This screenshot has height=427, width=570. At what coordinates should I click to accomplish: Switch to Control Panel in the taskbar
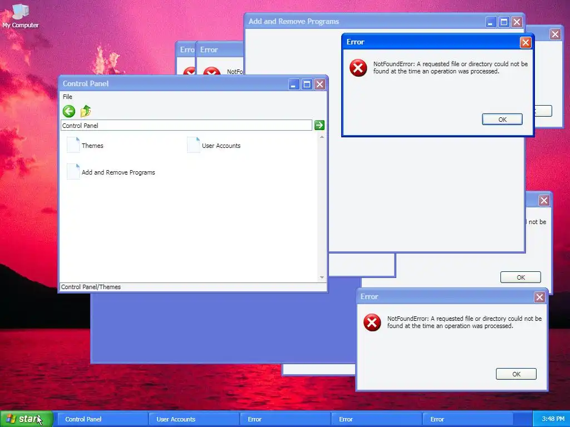[x=102, y=419]
